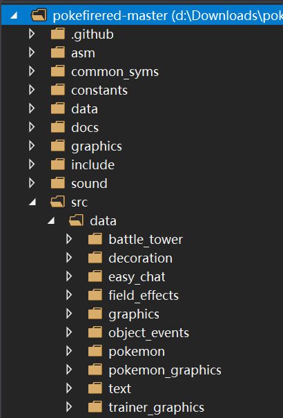Click the pokefirered-master open folder icon
Screen dimensions: 283x418
39,15
